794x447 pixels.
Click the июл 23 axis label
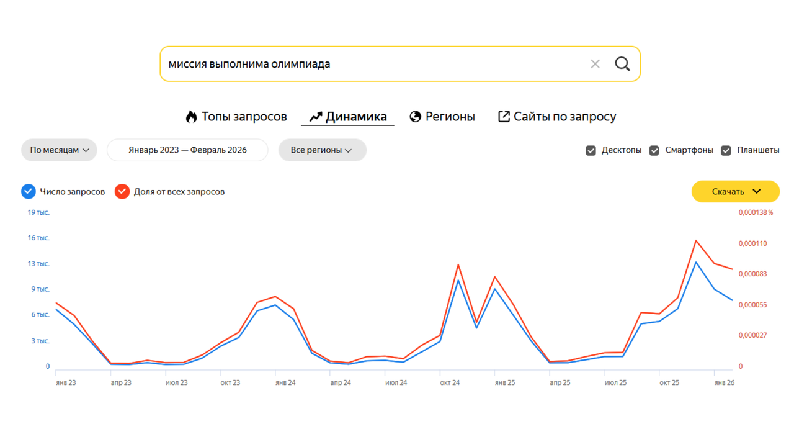coord(176,383)
